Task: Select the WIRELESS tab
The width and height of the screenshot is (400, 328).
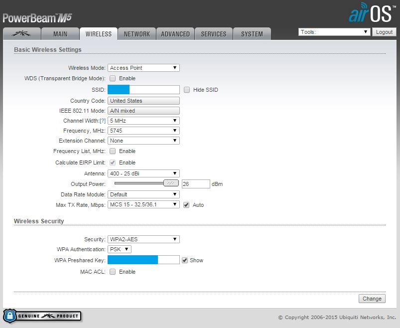Action: (99, 34)
